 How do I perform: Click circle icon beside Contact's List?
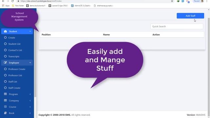[5, 50]
